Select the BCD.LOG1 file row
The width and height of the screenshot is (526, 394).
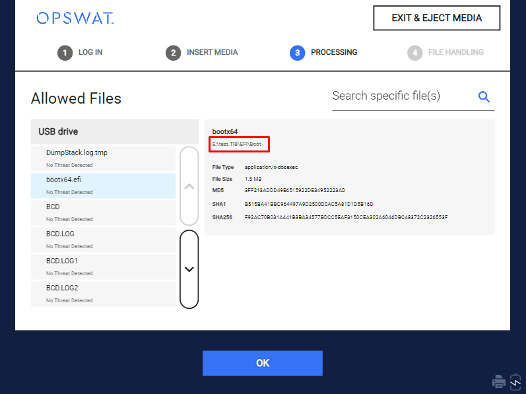point(104,267)
